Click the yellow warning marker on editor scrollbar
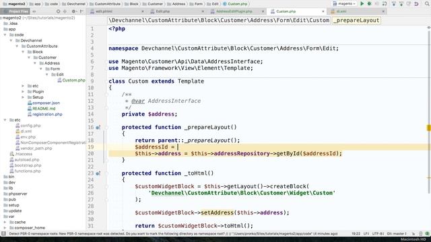This screenshot has width=431, height=242. pyautogui.click(x=428, y=128)
